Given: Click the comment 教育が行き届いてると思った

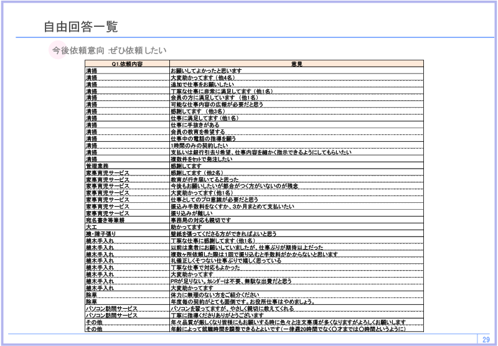Looking at the screenshot, I should click(x=204, y=180).
